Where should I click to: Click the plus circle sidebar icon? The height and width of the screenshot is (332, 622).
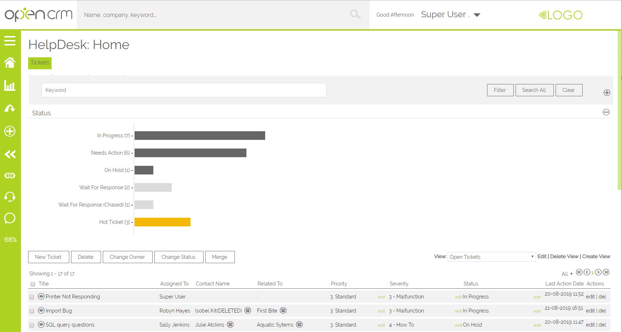(x=10, y=131)
